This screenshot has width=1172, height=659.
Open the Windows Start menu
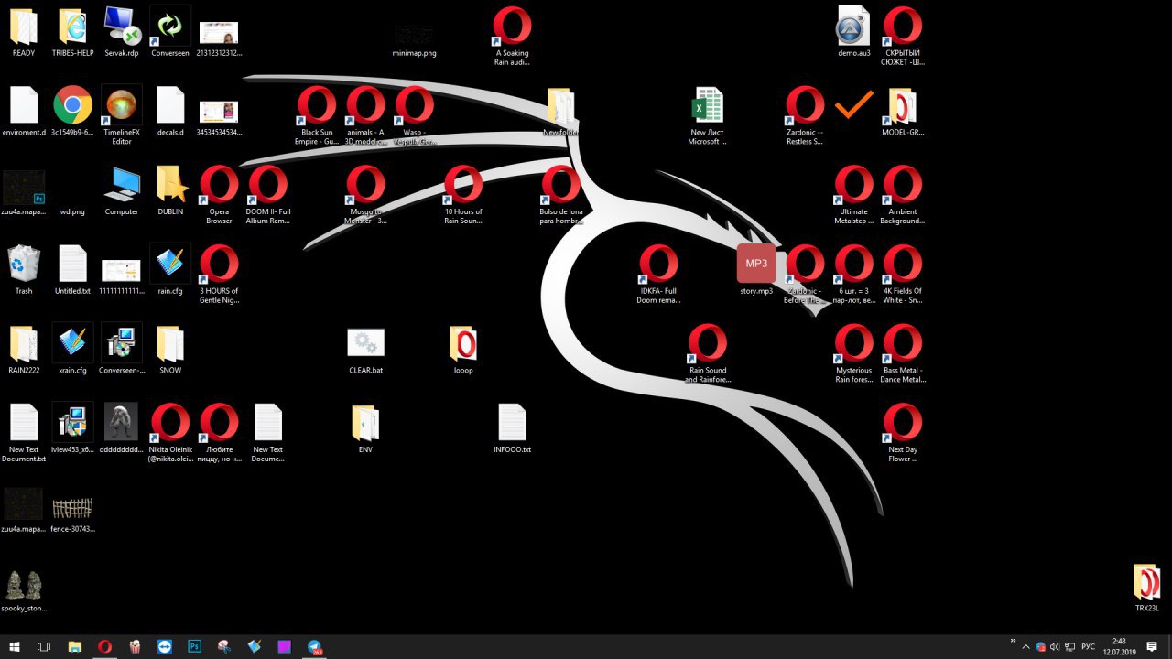coord(15,646)
